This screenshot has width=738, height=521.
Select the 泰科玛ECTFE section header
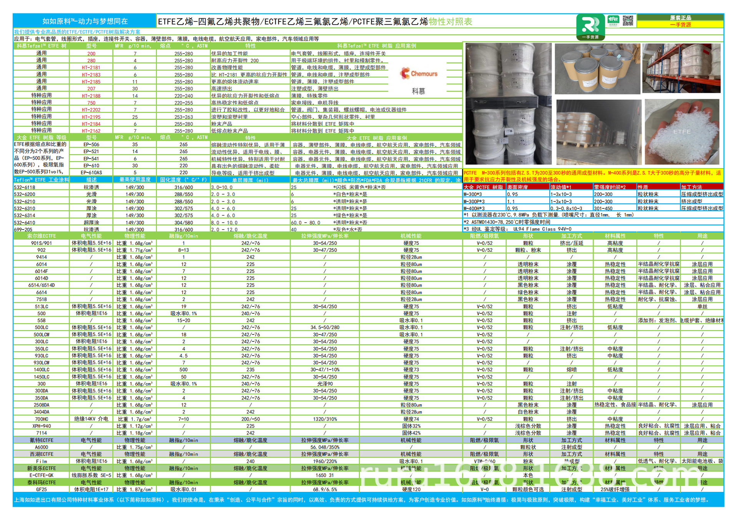[42, 483]
